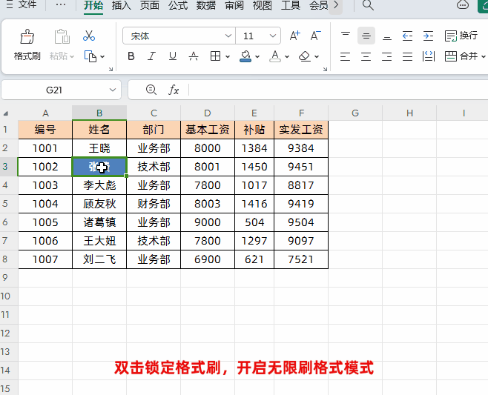Cut selection with the scissors icon
The width and height of the screenshot is (488, 395).
(x=89, y=36)
